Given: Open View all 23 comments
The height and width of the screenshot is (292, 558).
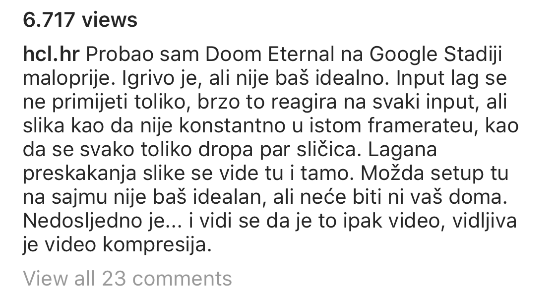Looking at the screenshot, I should coord(127,279).
